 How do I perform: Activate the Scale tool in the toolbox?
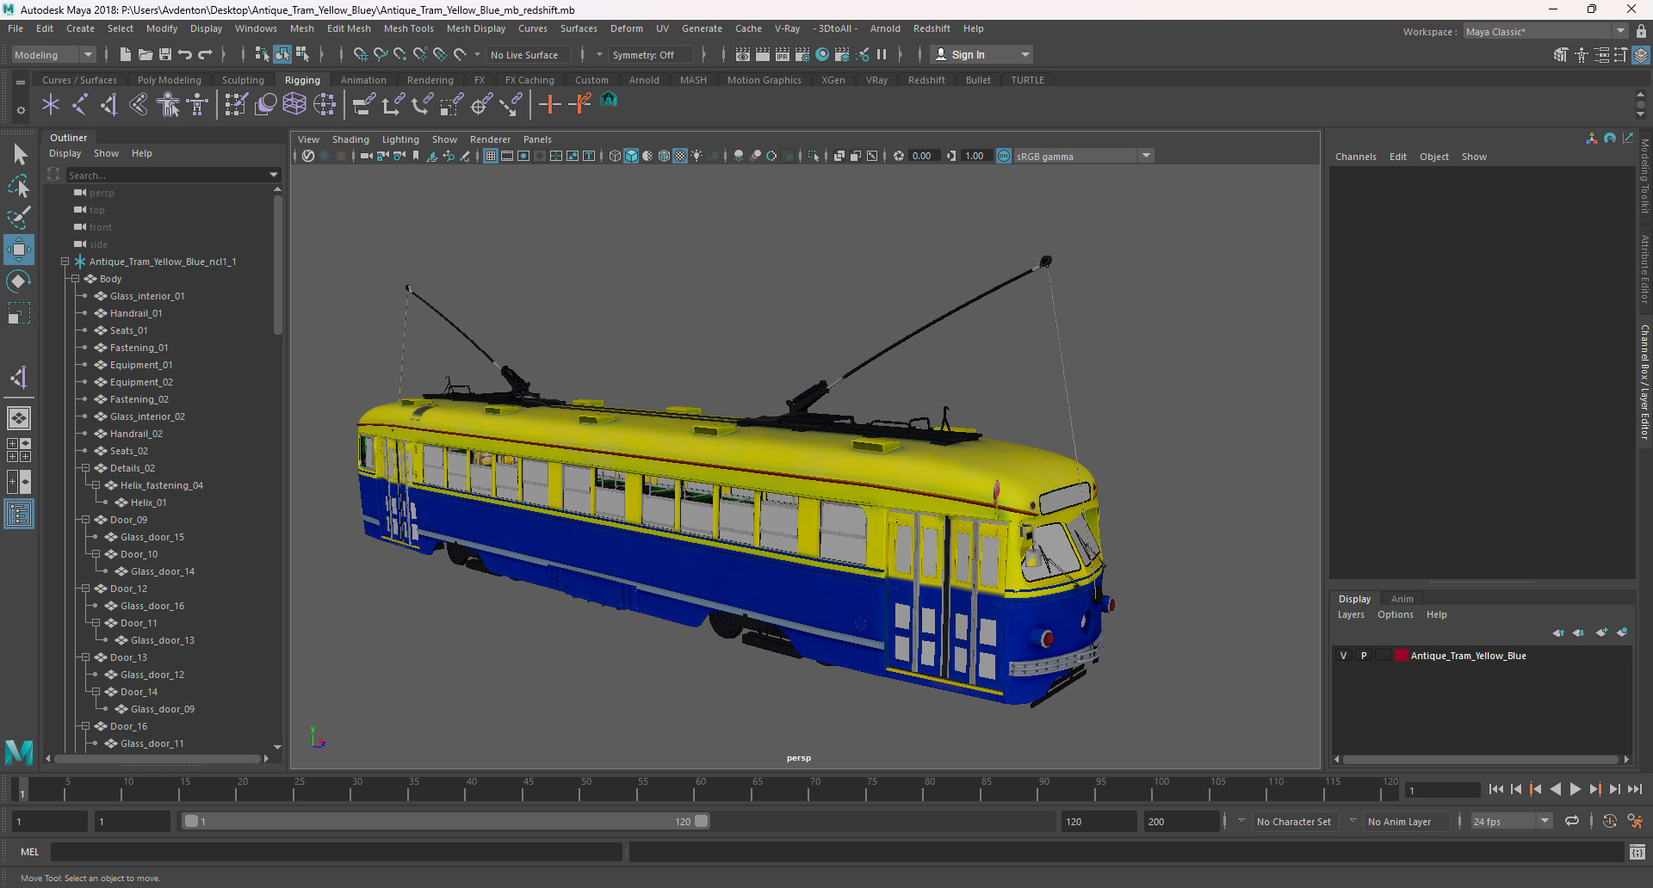19,313
